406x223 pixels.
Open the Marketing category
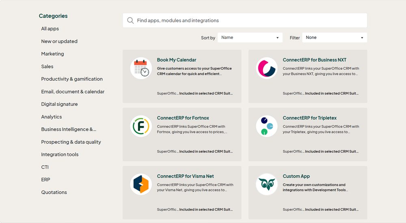[x=52, y=54]
